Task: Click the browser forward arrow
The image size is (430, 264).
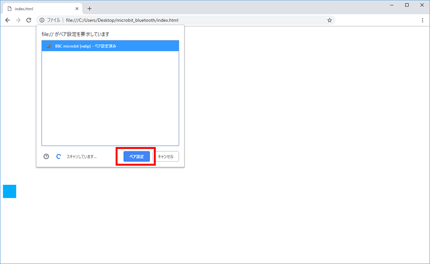Action: point(18,20)
